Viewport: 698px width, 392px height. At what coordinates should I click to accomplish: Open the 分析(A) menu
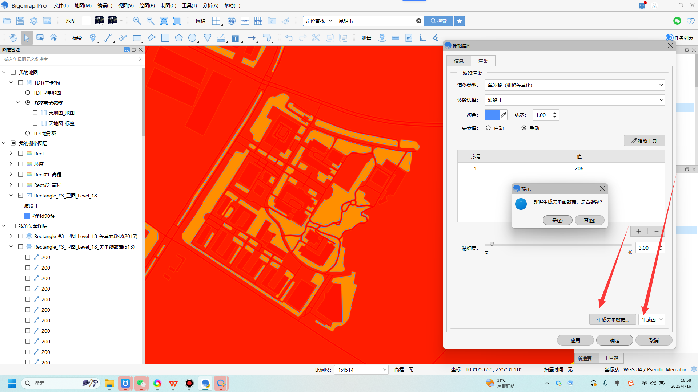tap(210, 5)
